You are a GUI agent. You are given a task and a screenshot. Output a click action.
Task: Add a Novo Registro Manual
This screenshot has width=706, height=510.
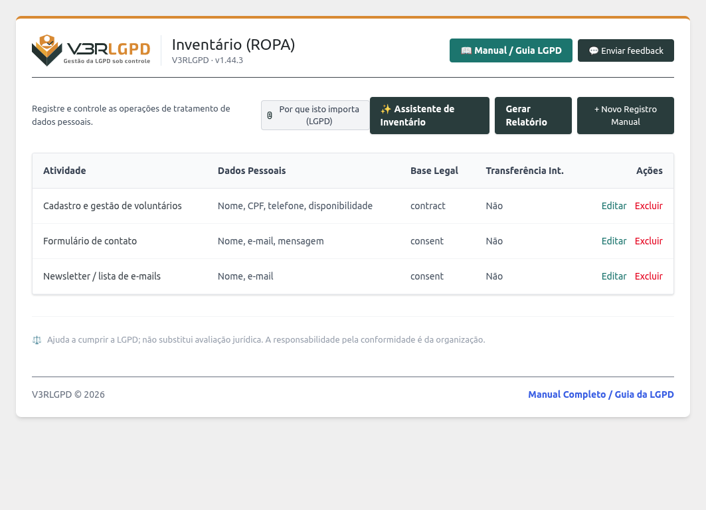click(626, 116)
